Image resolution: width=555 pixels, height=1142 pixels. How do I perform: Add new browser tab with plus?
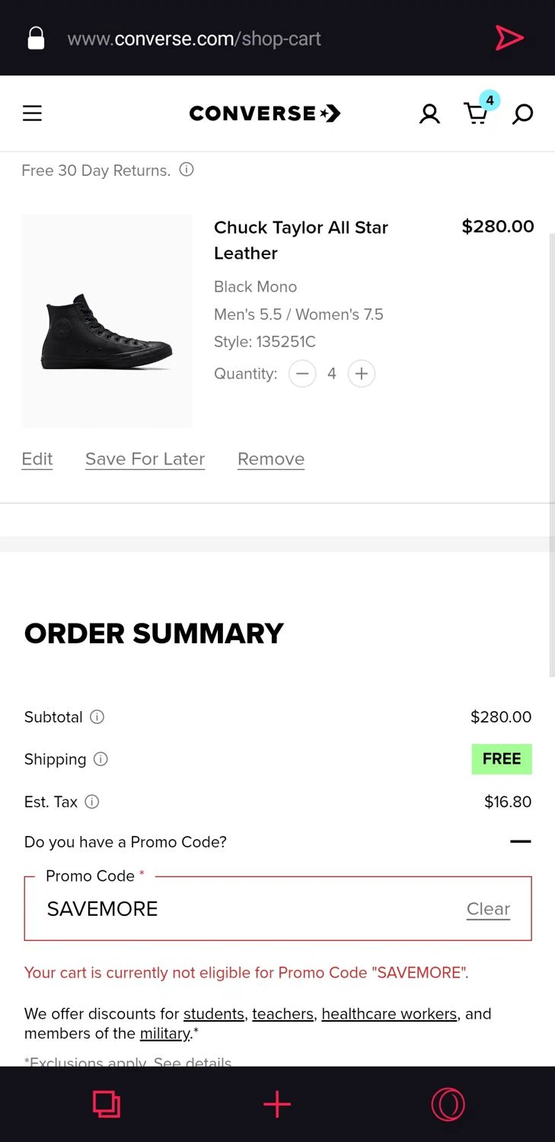[277, 1104]
